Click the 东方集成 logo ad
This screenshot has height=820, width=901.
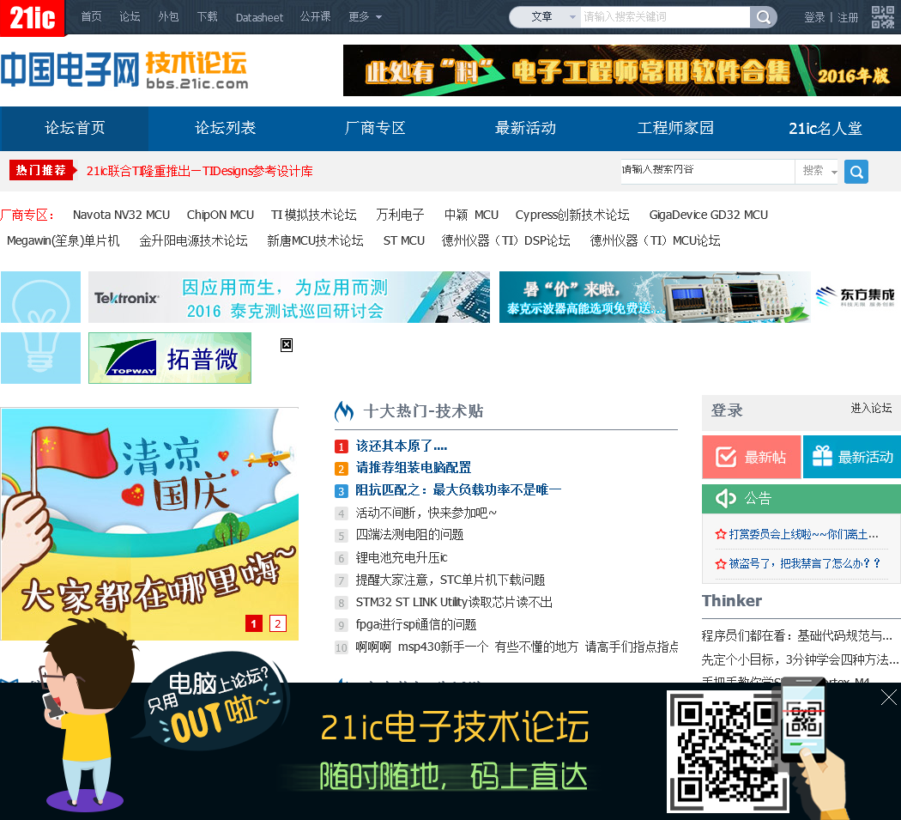tap(856, 297)
